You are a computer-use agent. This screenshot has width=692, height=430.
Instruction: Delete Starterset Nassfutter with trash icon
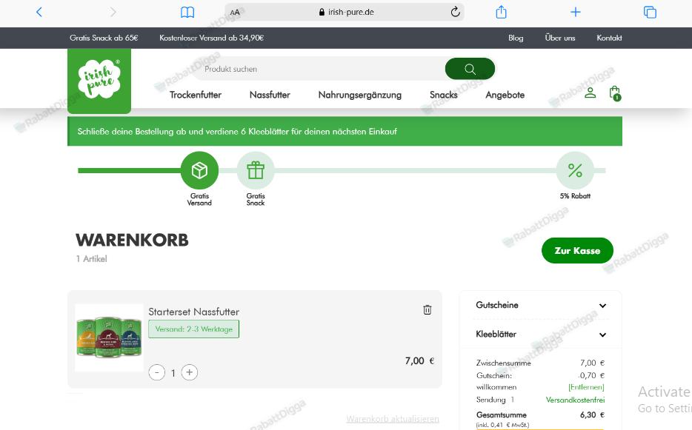[427, 309]
